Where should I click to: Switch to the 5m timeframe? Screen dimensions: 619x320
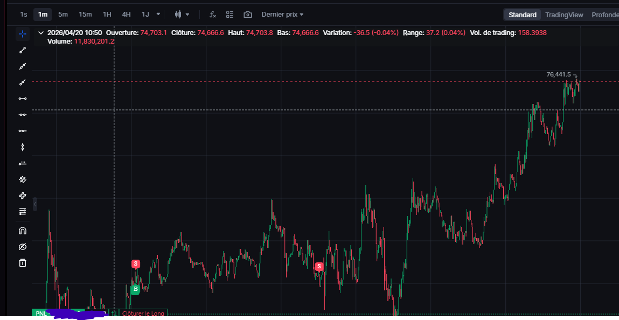pyautogui.click(x=63, y=15)
